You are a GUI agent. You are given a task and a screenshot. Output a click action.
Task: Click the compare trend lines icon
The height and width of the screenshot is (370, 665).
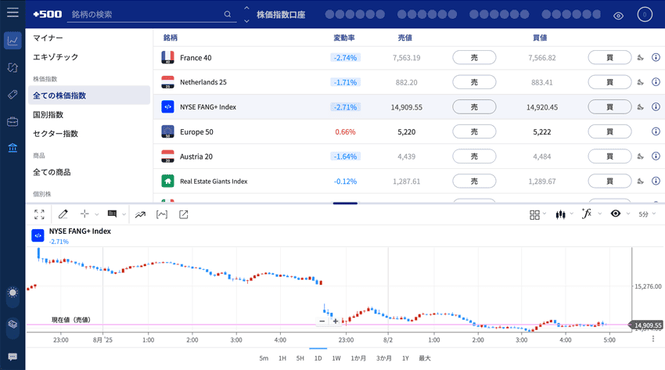click(140, 214)
